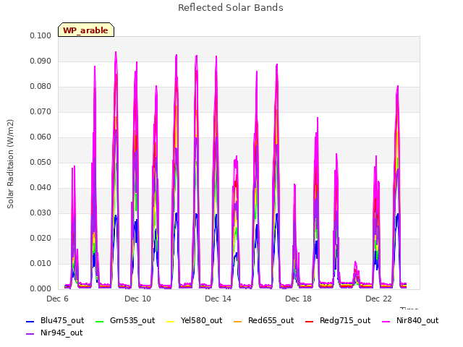Click the Redg715_out legend label
Image resolution: width=463 pixels, height=347 pixels.
click(x=345, y=320)
